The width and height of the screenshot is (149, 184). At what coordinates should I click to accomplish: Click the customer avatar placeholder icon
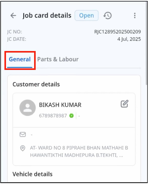[x=28, y=108]
